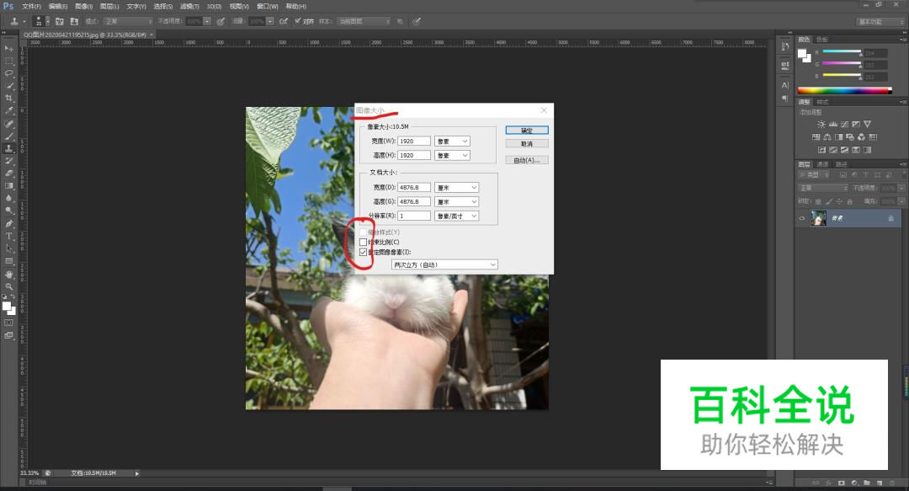Viewport: 909px width, 491px height.
Task: Select the Eyedropper tool
Action: pyautogui.click(x=9, y=110)
